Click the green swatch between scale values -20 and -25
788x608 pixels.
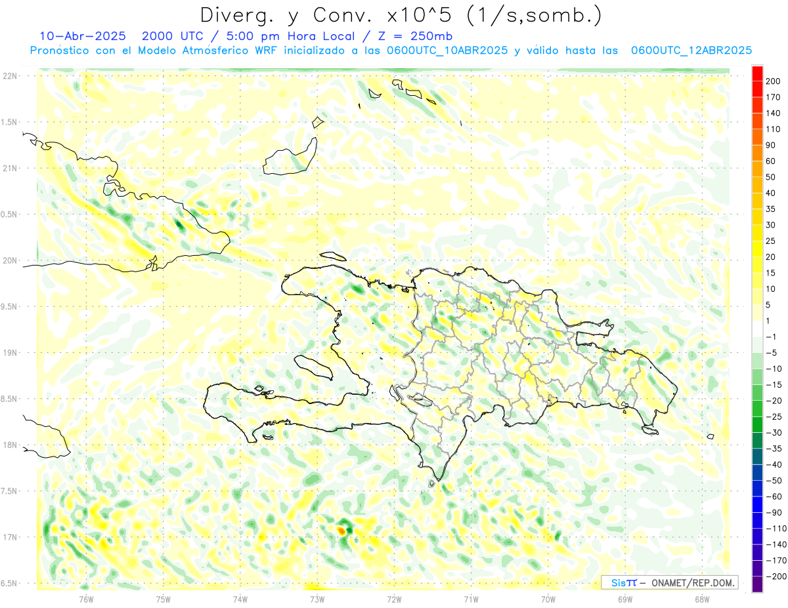(x=757, y=408)
